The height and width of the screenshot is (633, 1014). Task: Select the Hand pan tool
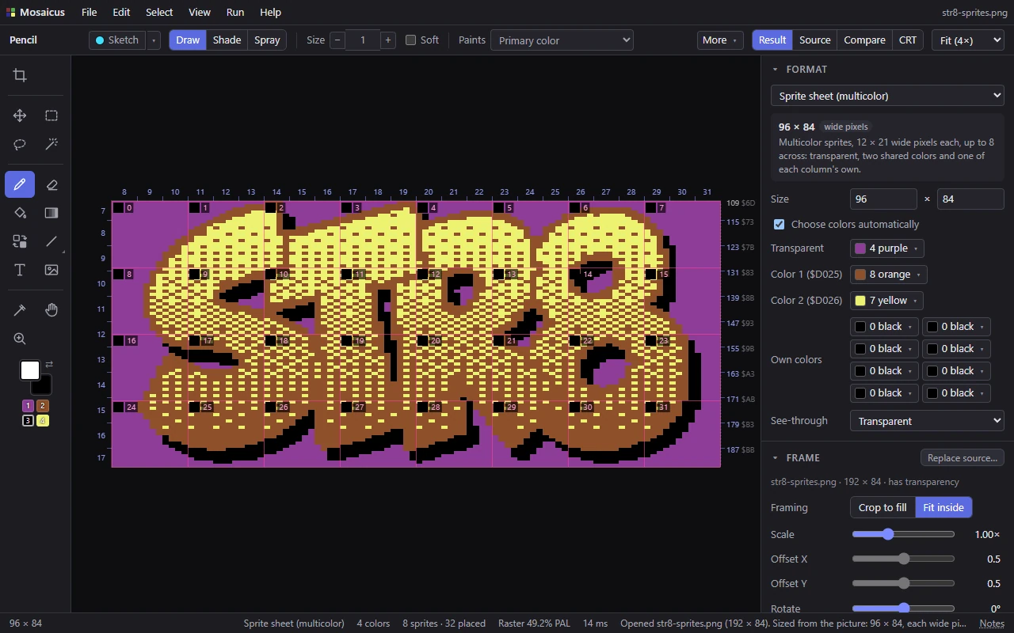(x=51, y=310)
